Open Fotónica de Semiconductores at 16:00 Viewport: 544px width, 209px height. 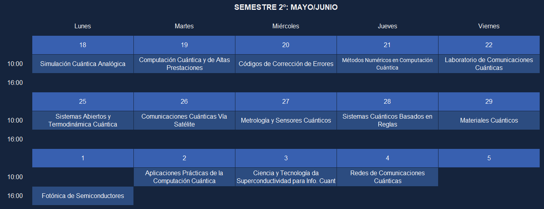tap(83, 196)
